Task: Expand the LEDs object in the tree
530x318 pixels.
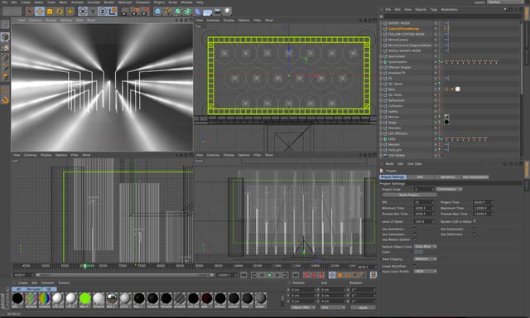Action: point(381,139)
